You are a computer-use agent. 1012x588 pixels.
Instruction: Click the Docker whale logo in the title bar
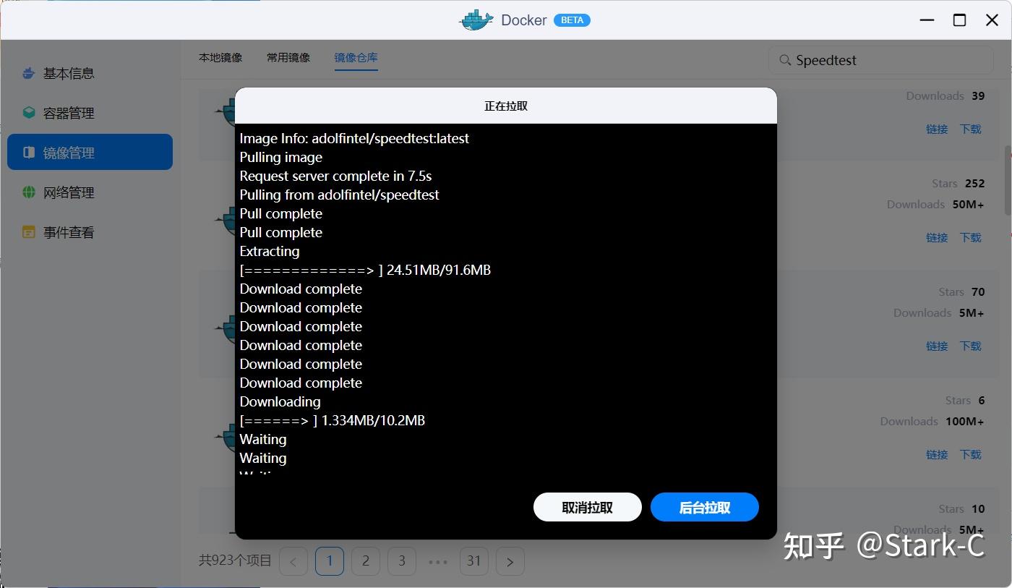coord(476,20)
